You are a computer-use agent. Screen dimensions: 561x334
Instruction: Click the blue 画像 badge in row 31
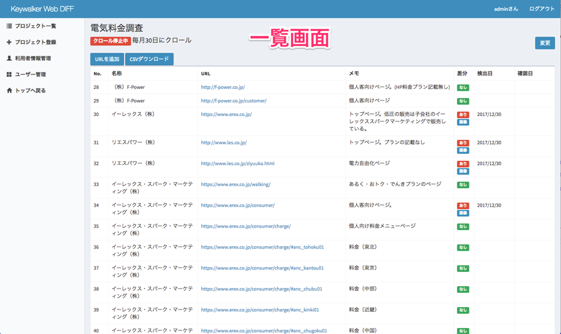463,151
